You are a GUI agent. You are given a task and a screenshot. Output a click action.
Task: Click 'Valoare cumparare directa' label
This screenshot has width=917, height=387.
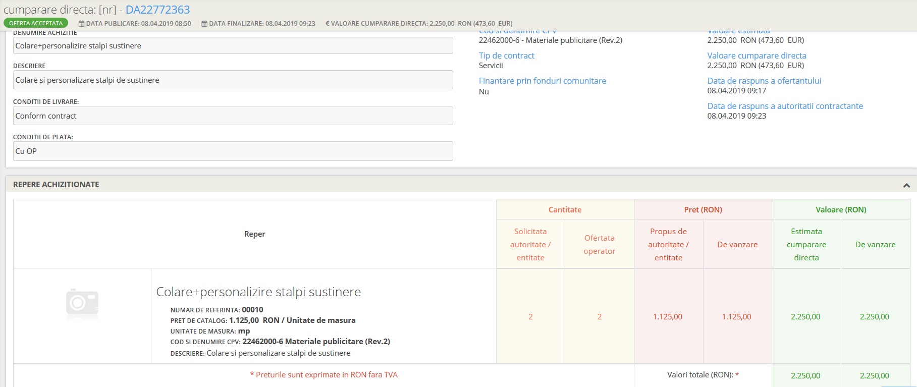757,56
